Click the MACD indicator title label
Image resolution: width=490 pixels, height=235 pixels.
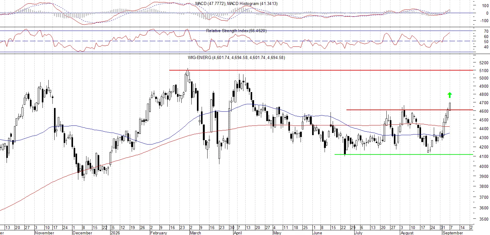click(236, 4)
